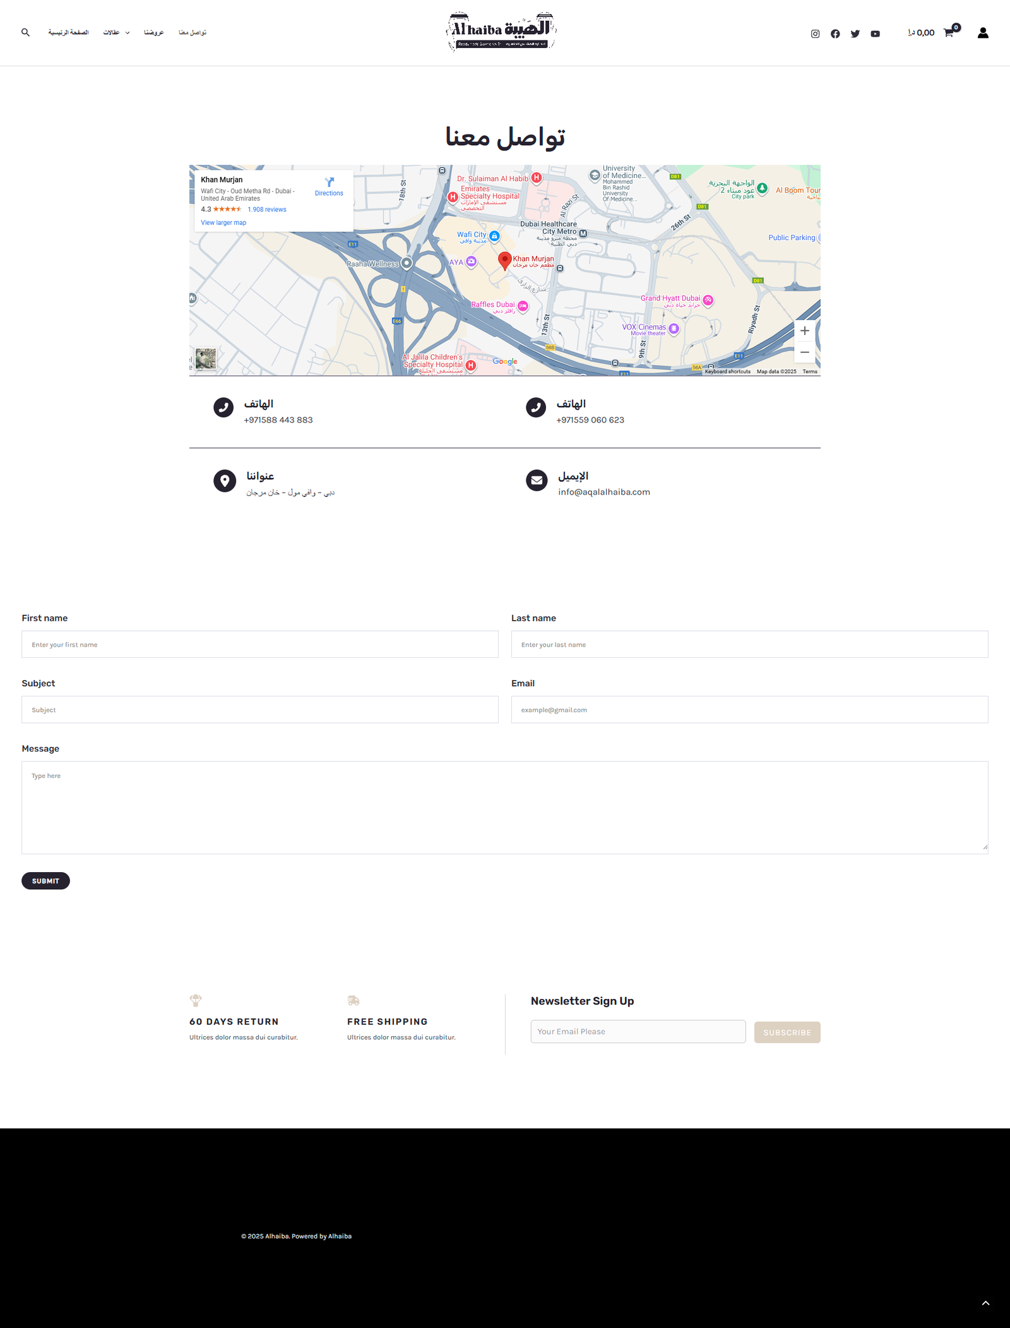Click the user account icon
Image resolution: width=1010 pixels, height=1328 pixels.
click(x=983, y=33)
